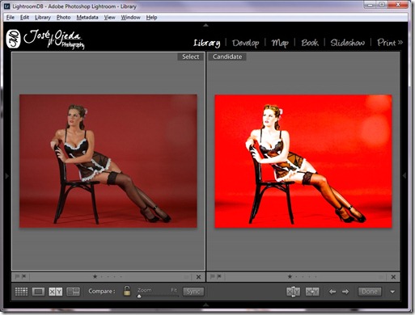Screen dimensions: 415x315
Task: Set one star rating on Candidate photo
Action: click(290, 276)
